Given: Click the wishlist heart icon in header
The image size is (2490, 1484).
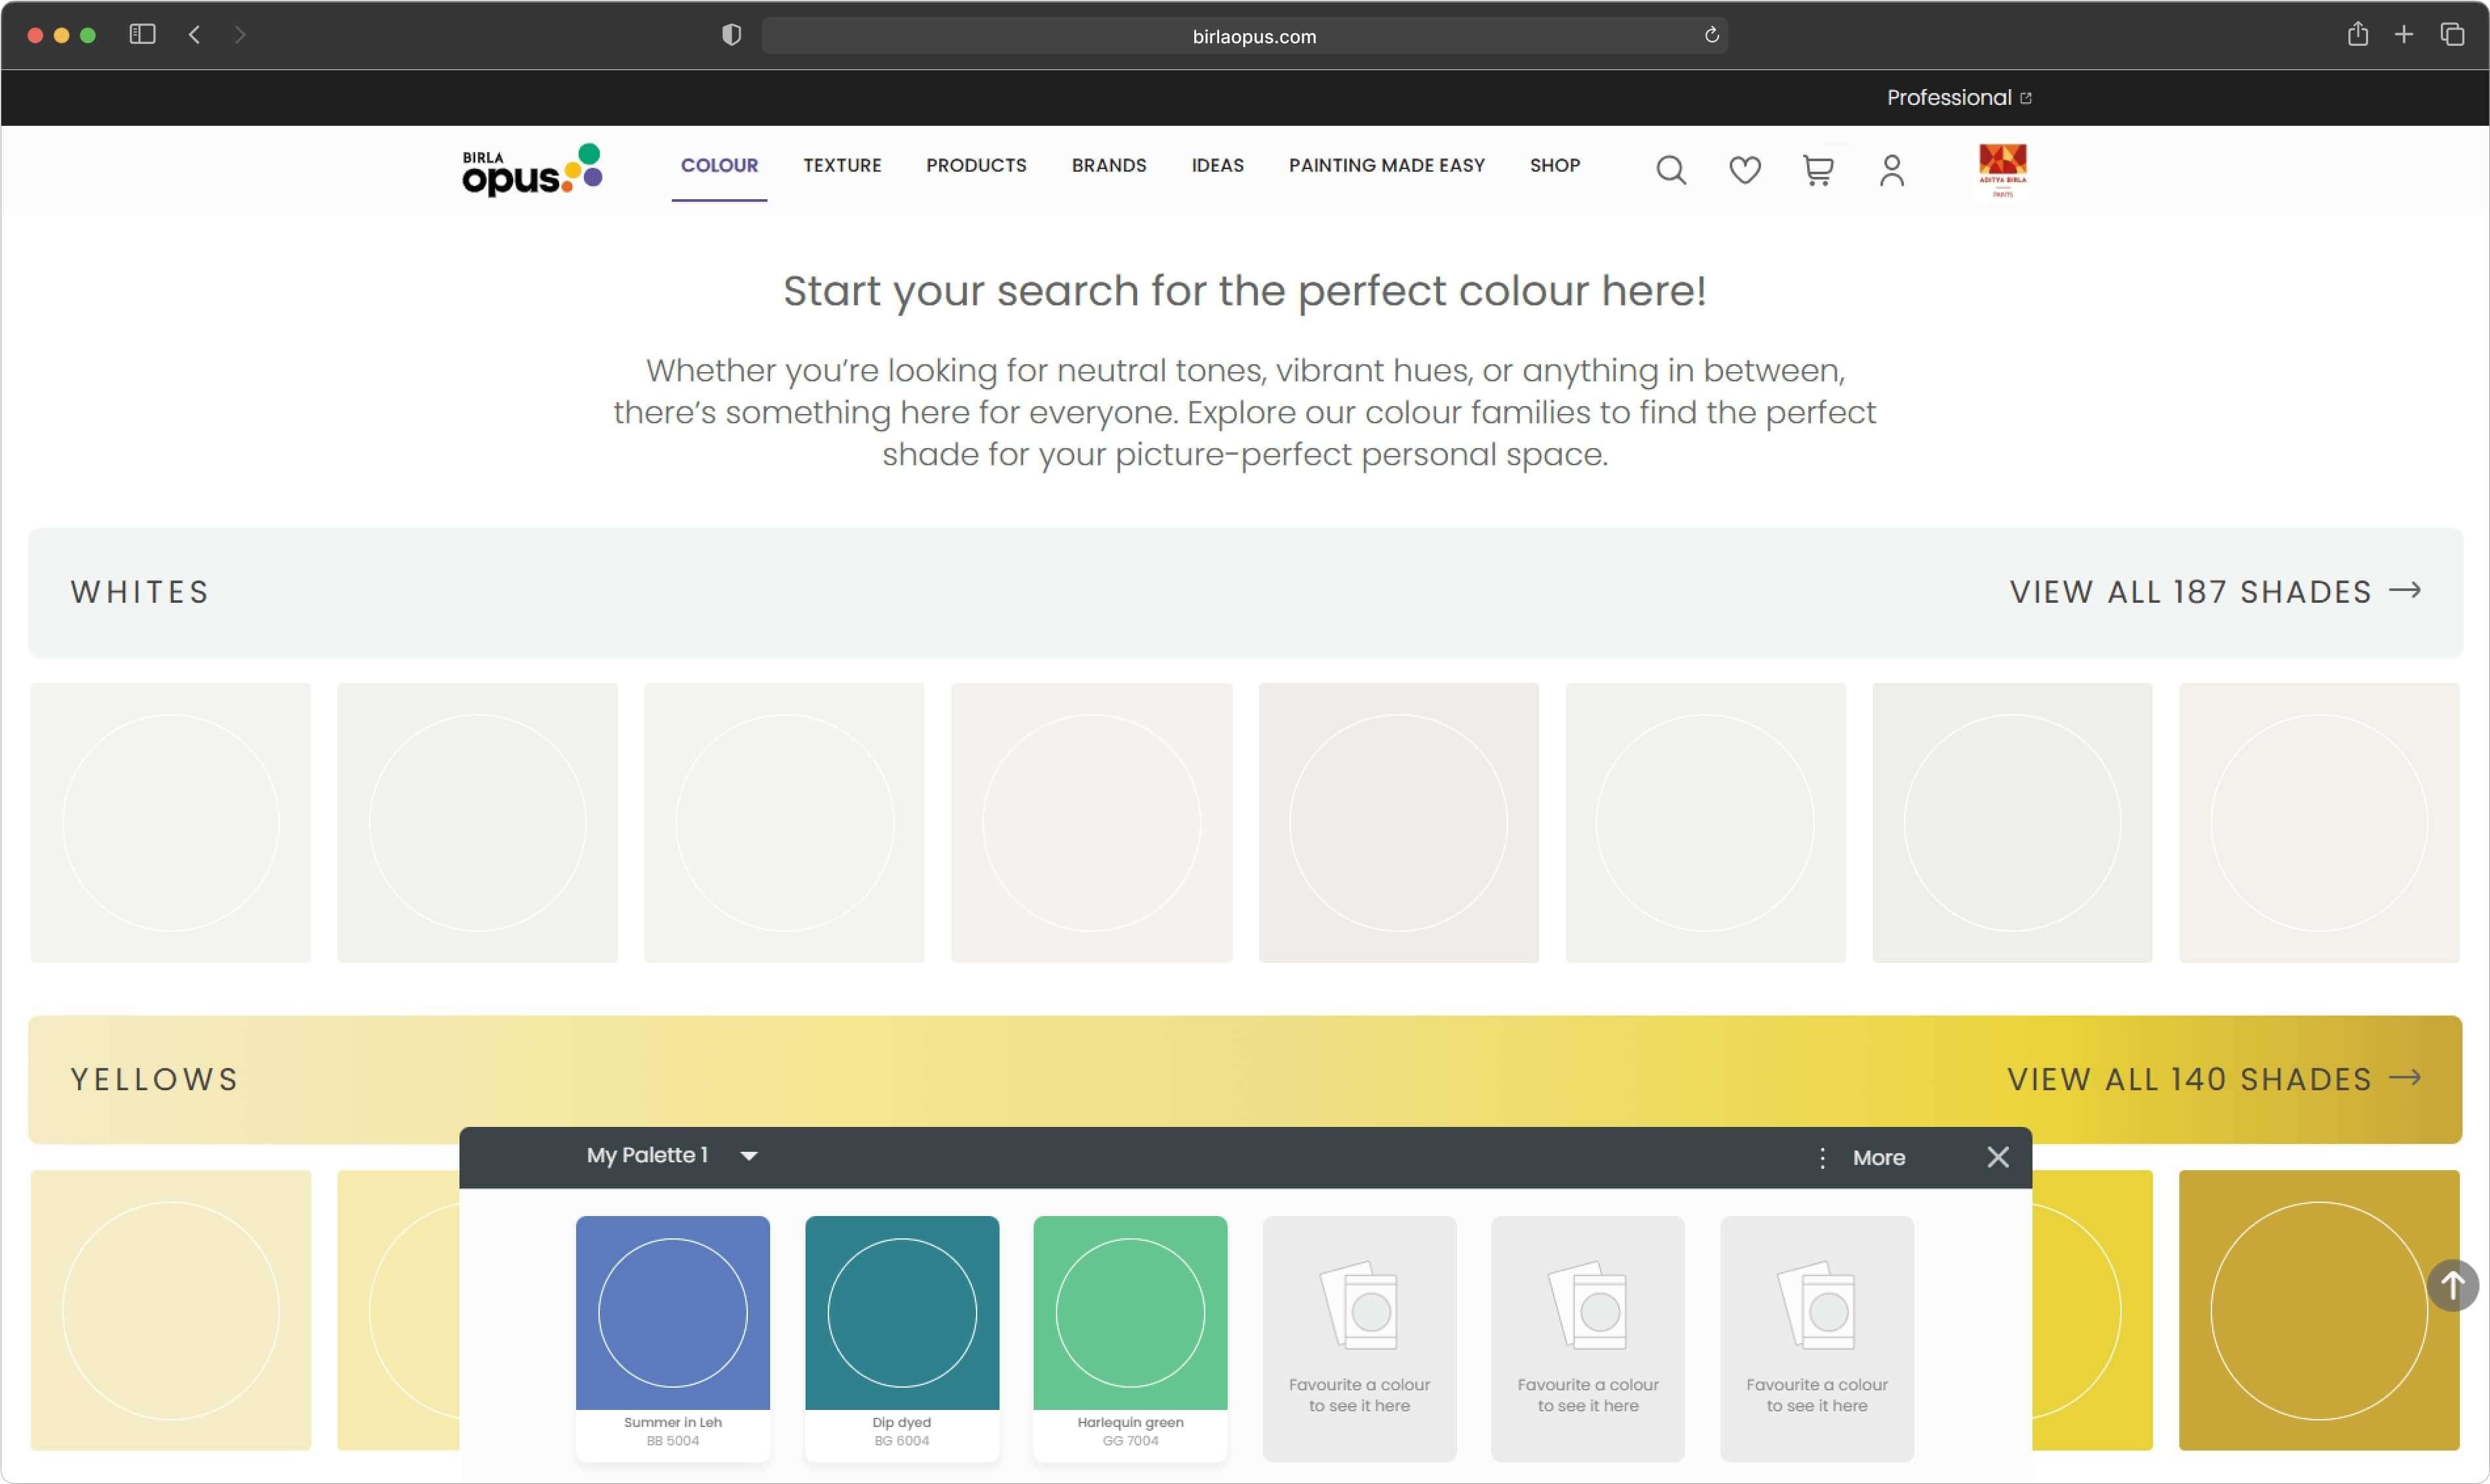Looking at the screenshot, I should tap(1745, 170).
